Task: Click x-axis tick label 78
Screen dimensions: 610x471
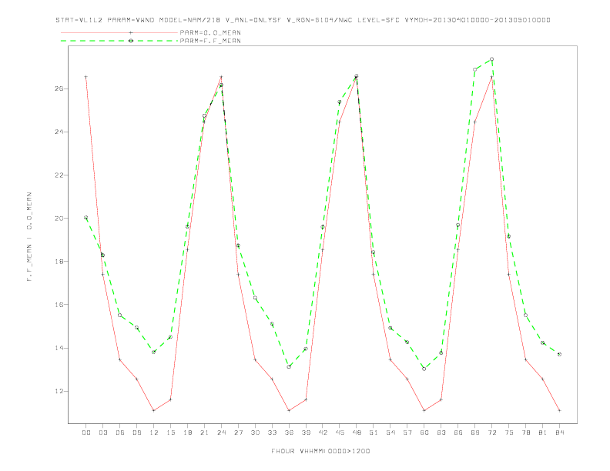Action: 525,433
